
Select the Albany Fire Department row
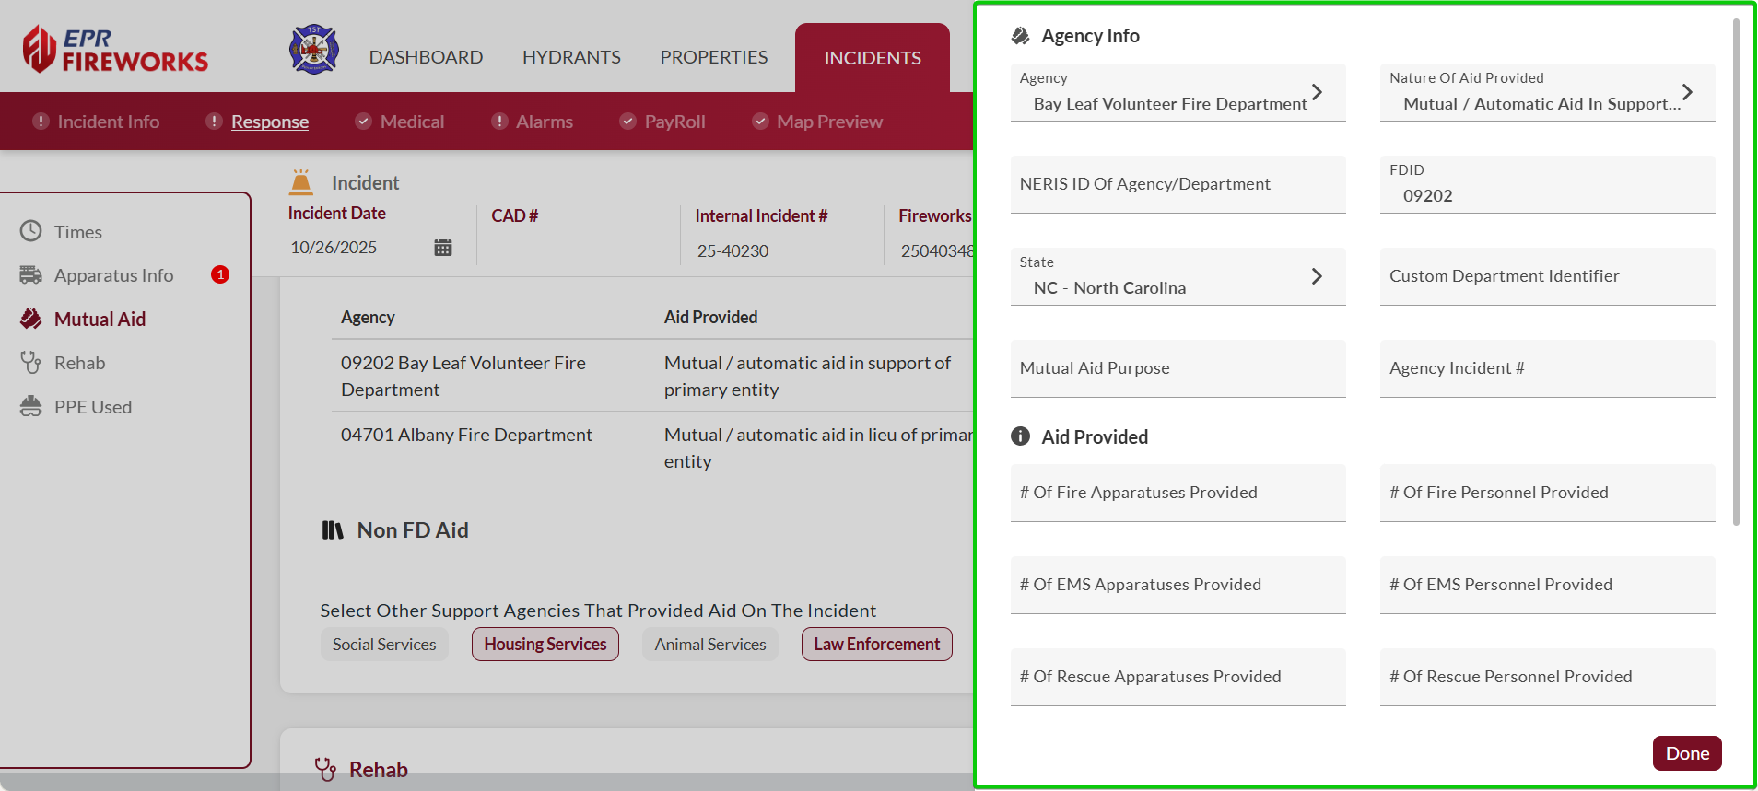coord(466,436)
